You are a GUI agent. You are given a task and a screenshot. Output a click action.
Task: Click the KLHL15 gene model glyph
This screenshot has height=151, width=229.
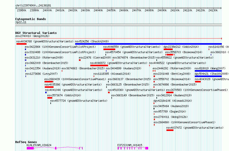[x=55, y=148]
